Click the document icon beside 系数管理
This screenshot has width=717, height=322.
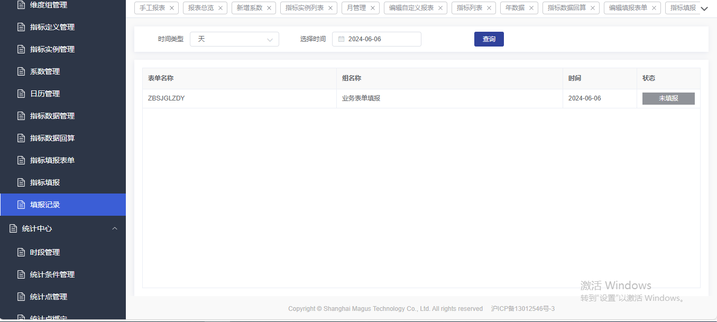tap(21, 71)
